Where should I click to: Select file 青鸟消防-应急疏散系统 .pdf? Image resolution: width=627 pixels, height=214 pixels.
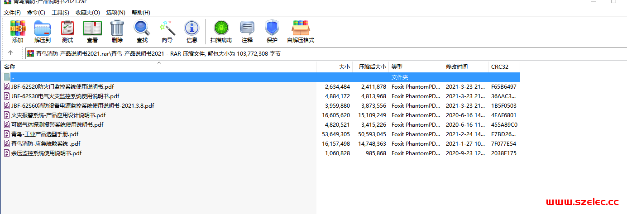point(46,143)
